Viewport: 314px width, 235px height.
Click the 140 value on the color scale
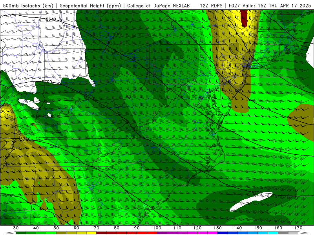tap(238, 228)
